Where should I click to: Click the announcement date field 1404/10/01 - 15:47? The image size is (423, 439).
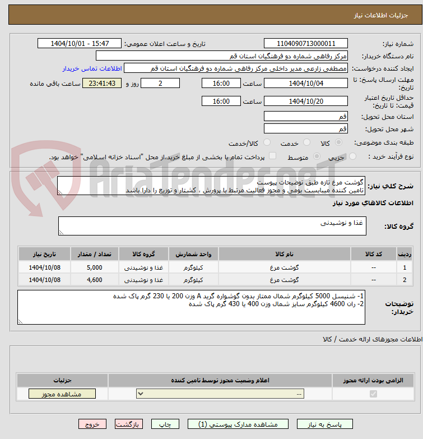[x=80, y=44]
